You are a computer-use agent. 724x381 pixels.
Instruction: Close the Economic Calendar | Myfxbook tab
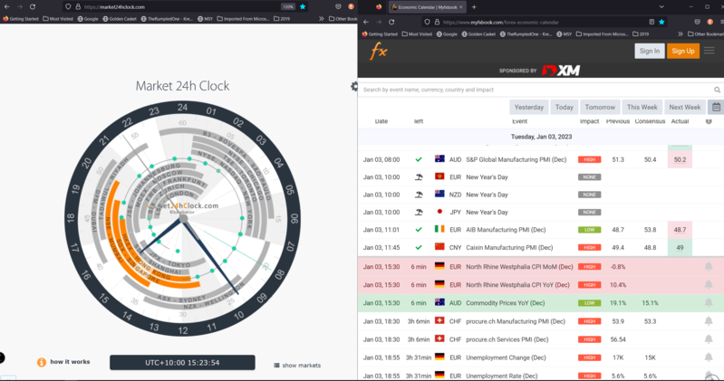[461, 7]
